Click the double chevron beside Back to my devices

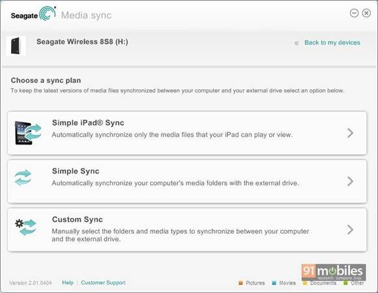coord(297,43)
